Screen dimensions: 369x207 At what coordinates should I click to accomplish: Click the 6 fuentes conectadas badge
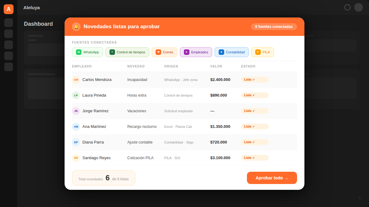(274, 27)
